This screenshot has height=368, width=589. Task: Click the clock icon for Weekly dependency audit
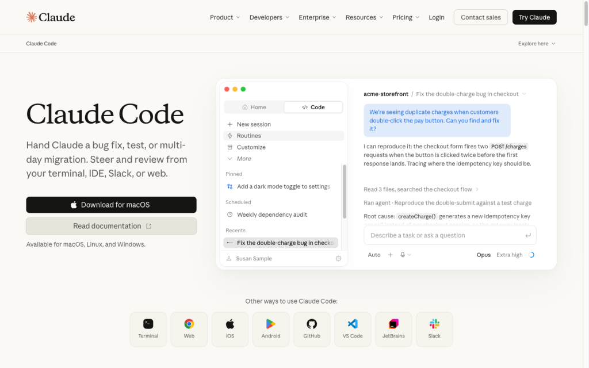(230, 214)
